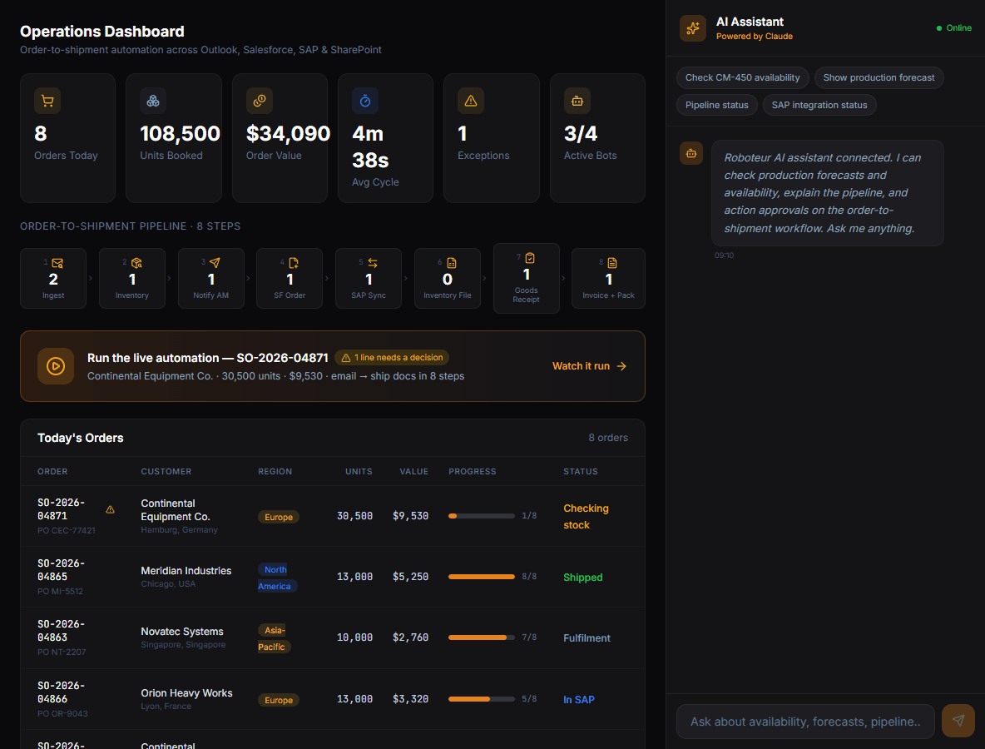The image size is (985, 749).
Task: Click the shopping cart icon above Orders Today
Action: [x=47, y=101]
